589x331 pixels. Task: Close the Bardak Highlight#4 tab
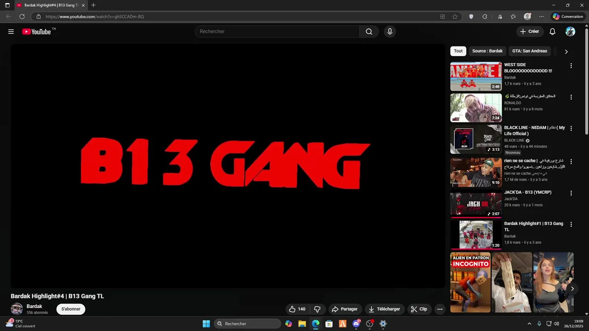(83, 5)
